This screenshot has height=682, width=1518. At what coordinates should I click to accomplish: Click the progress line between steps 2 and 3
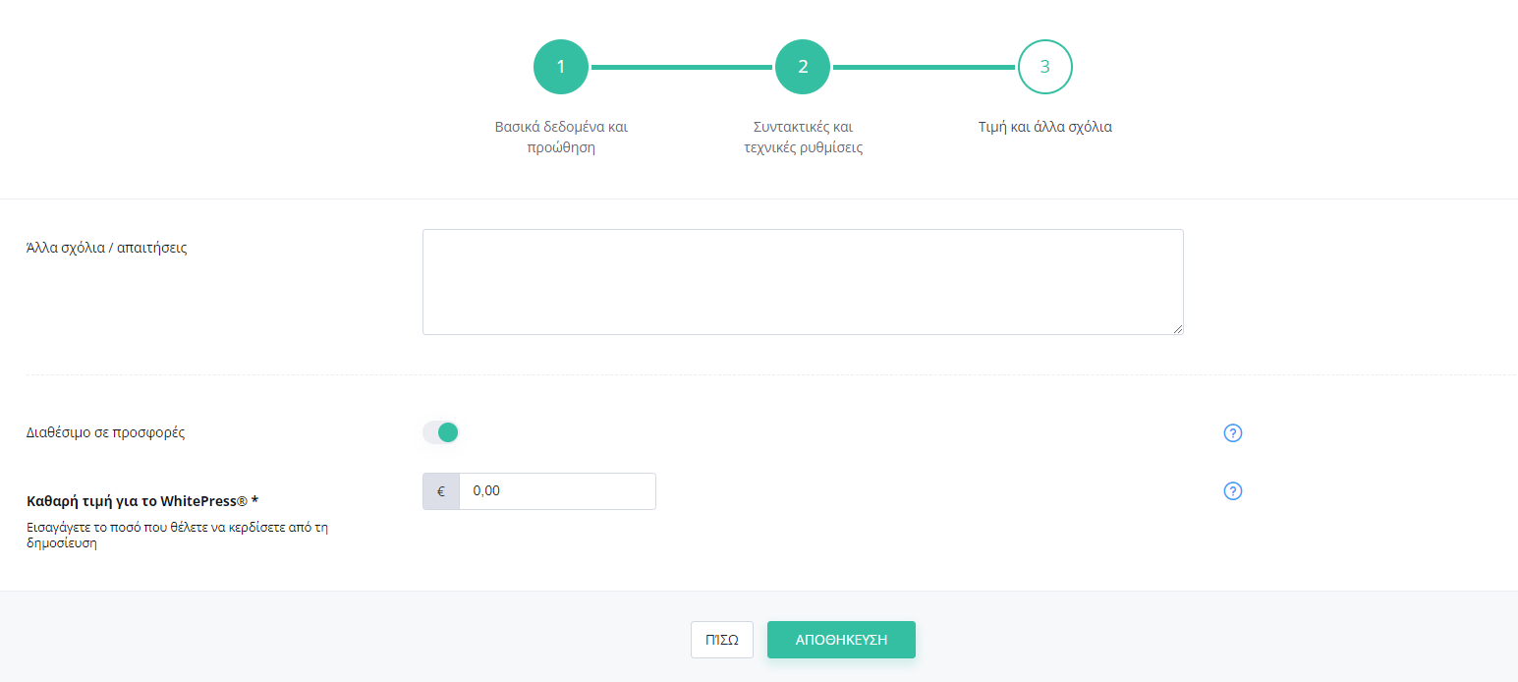pos(924,67)
